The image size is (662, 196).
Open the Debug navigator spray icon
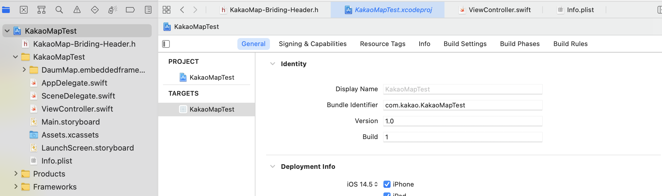click(113, 10)
